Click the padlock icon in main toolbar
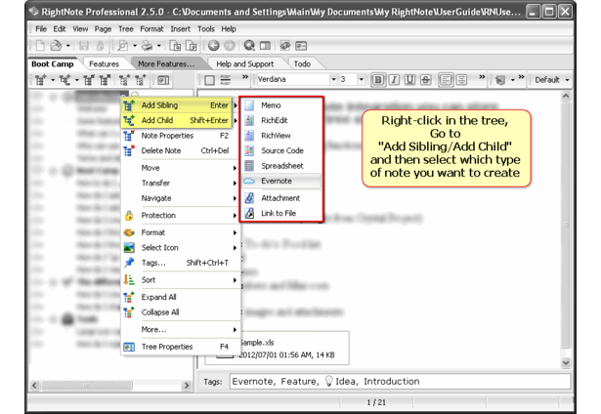 (x=100, y=46)
